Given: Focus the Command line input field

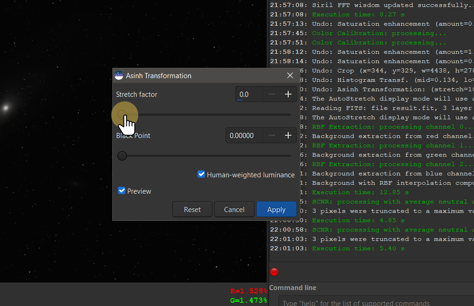Looking at the screenshot, I should 374,302.
